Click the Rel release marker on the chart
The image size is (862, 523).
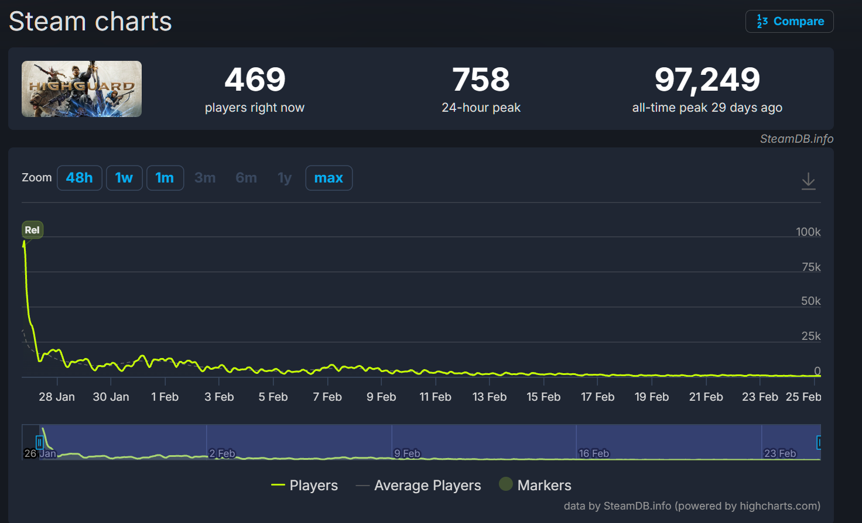pyautogui.click(x=32, y=230)
